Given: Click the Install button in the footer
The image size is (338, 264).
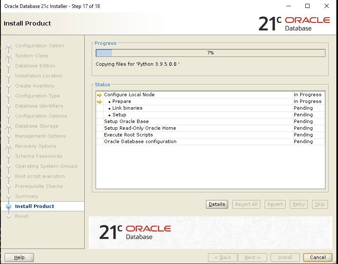Looking at the screenshot, I should (x=285, y=257).
